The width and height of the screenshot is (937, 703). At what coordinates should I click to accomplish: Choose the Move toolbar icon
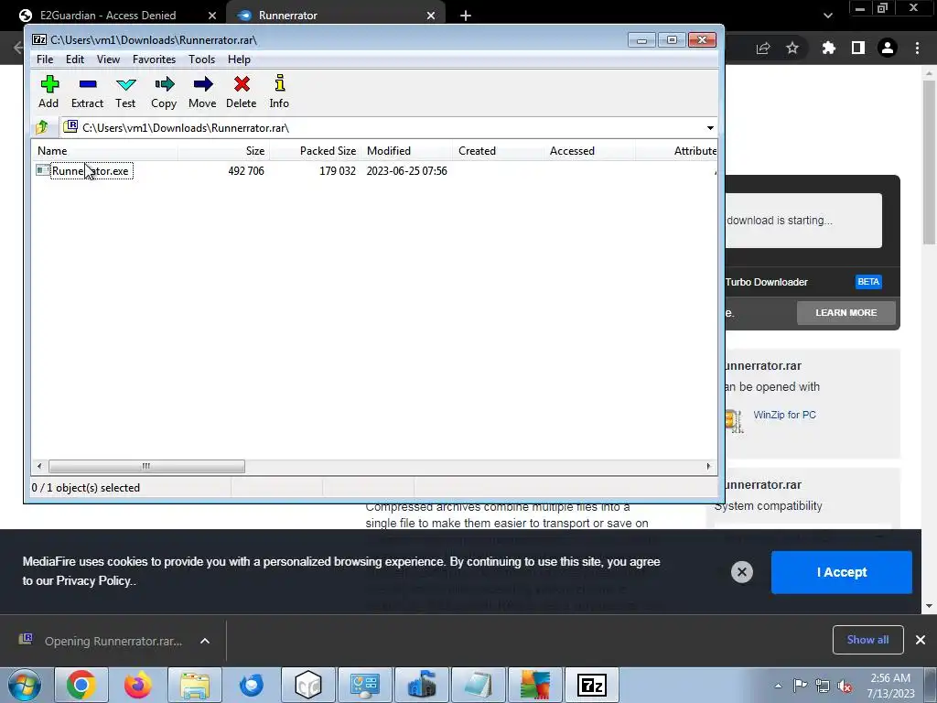click(202, 91)
